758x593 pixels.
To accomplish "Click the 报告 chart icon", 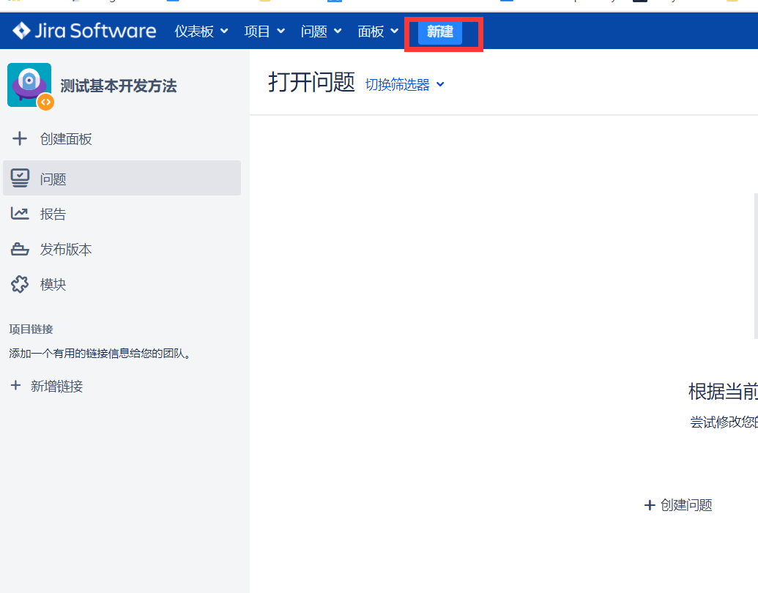I will coord(19,213).
